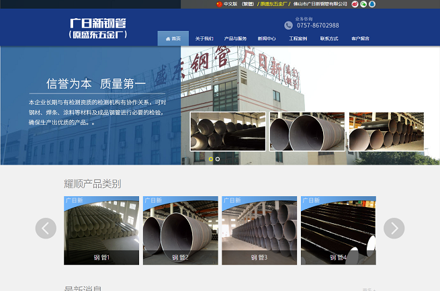Go to the 首页 home tab
This screenshot has height=291, width=440.
pos(173,38)
